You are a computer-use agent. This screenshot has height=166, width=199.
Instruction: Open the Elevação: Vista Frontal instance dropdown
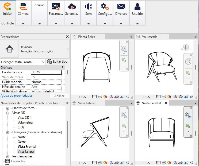pyautogui.click(x=43, y=62)
